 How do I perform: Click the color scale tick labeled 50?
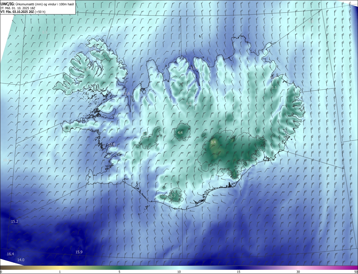tap(356, 272)
